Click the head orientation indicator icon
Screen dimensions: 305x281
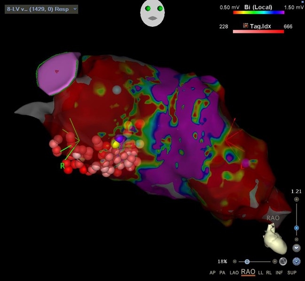[x=153, y=13]
